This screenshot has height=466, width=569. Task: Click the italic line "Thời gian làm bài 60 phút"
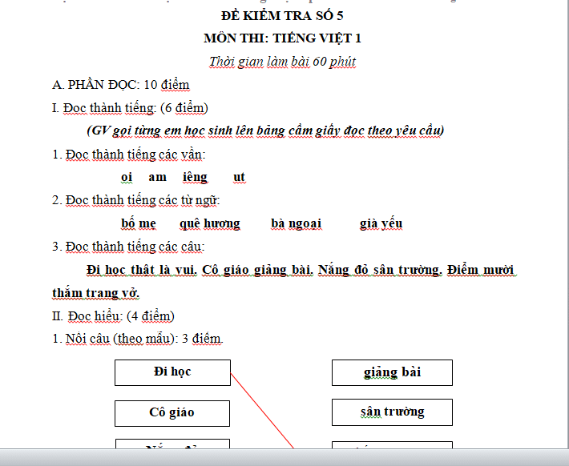(282, 62)
